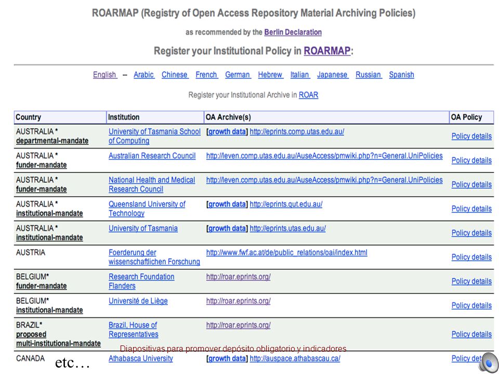Open the ROAR archive registration link
The width and height of the screenshot is (499, 374).
pos(308,95)
